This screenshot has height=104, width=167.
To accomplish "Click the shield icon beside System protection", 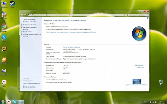I will tap(21, 32).
